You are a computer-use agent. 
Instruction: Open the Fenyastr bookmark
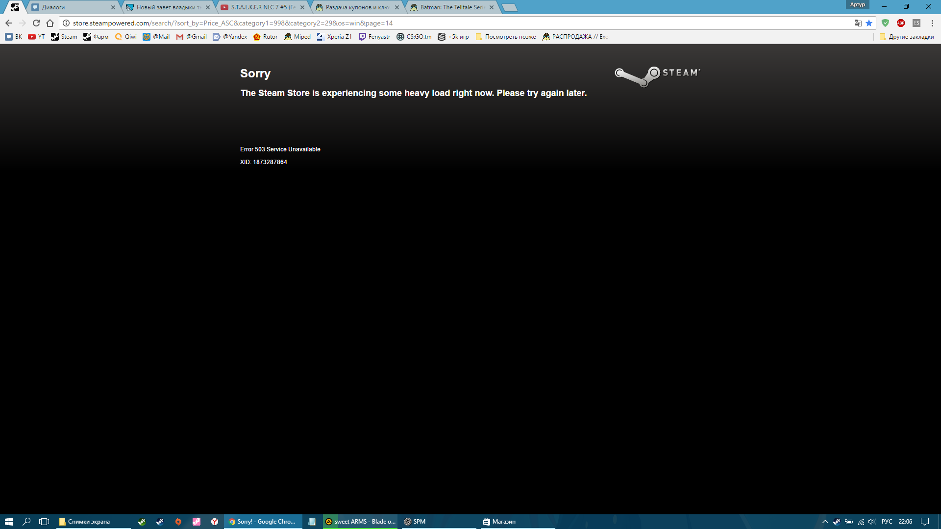(375, 37)
